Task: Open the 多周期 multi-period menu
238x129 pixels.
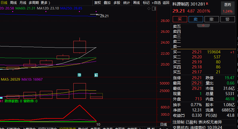Action: pos(34,3)
